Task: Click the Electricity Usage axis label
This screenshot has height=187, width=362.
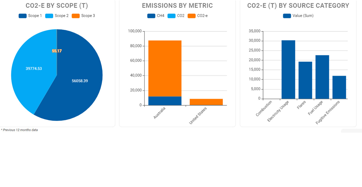Action: tap(278, 111)
